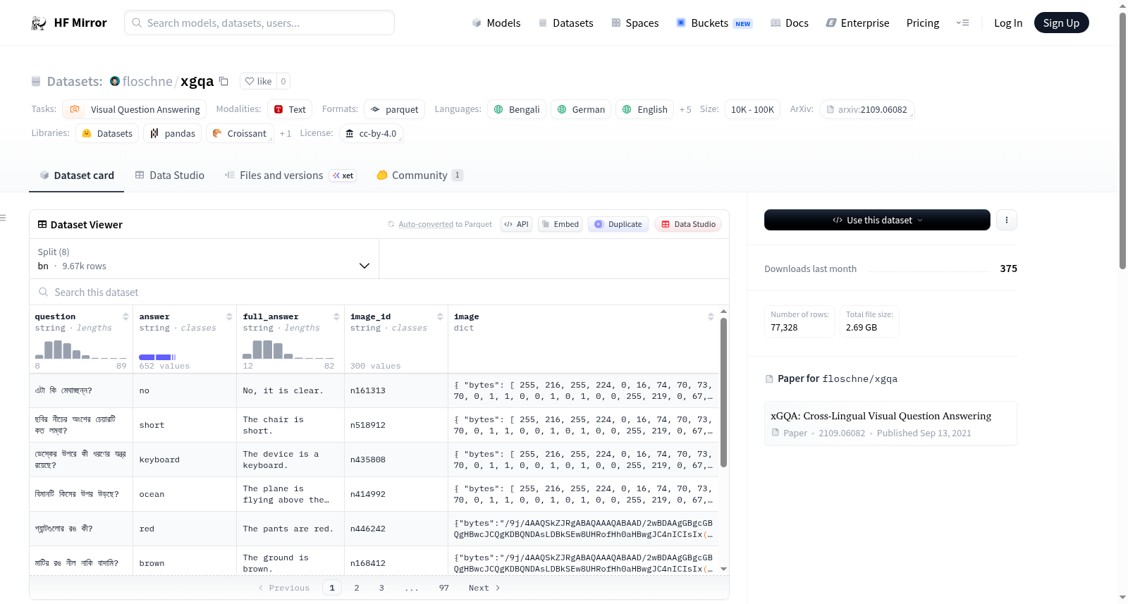Click the Dataset Viewer table icon

42,224
